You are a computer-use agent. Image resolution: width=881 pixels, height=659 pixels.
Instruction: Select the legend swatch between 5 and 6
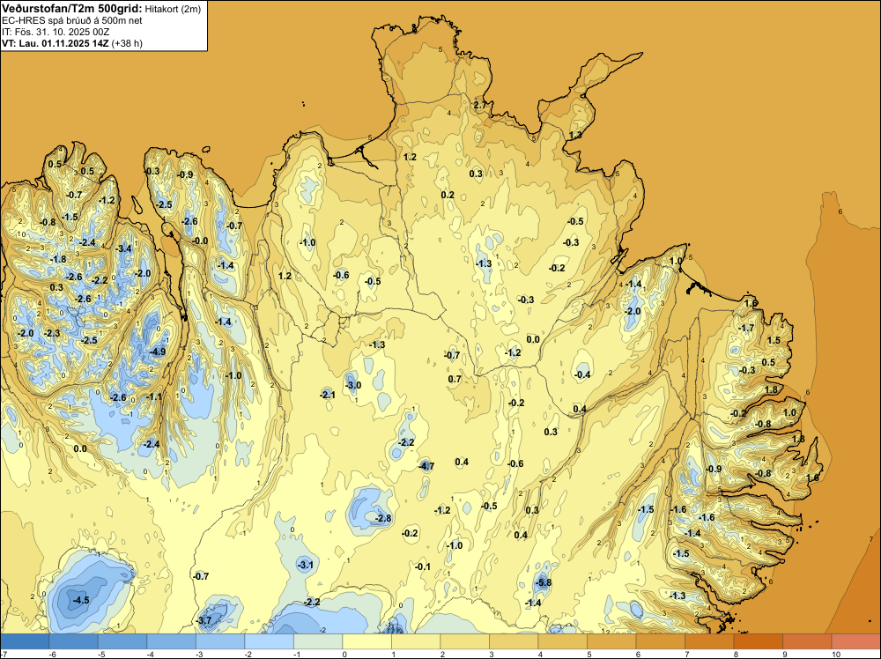click(x=611, y=641)
